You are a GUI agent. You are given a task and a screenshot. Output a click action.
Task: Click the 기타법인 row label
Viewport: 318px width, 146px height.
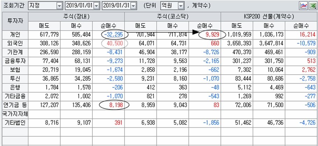(x=15, y=122)
